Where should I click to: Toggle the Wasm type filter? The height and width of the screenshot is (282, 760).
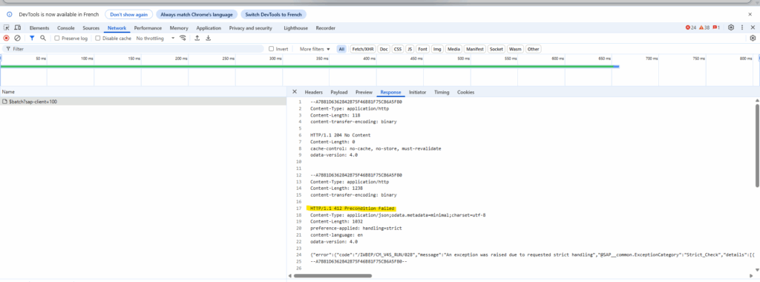(515, 49)
